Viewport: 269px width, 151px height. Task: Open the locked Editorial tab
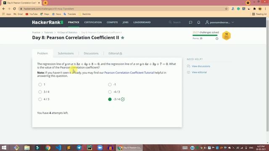coord(115,53)
